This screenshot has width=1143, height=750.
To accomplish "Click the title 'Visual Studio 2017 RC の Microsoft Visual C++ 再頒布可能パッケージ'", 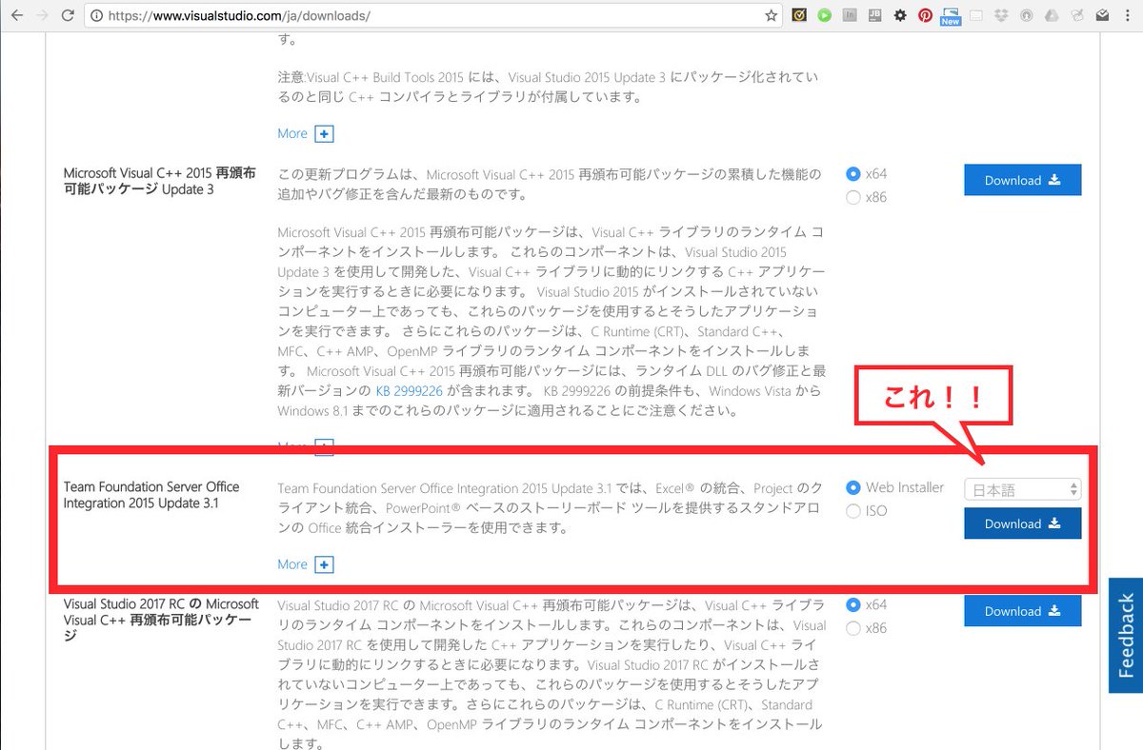I will [x=161, y=620].
